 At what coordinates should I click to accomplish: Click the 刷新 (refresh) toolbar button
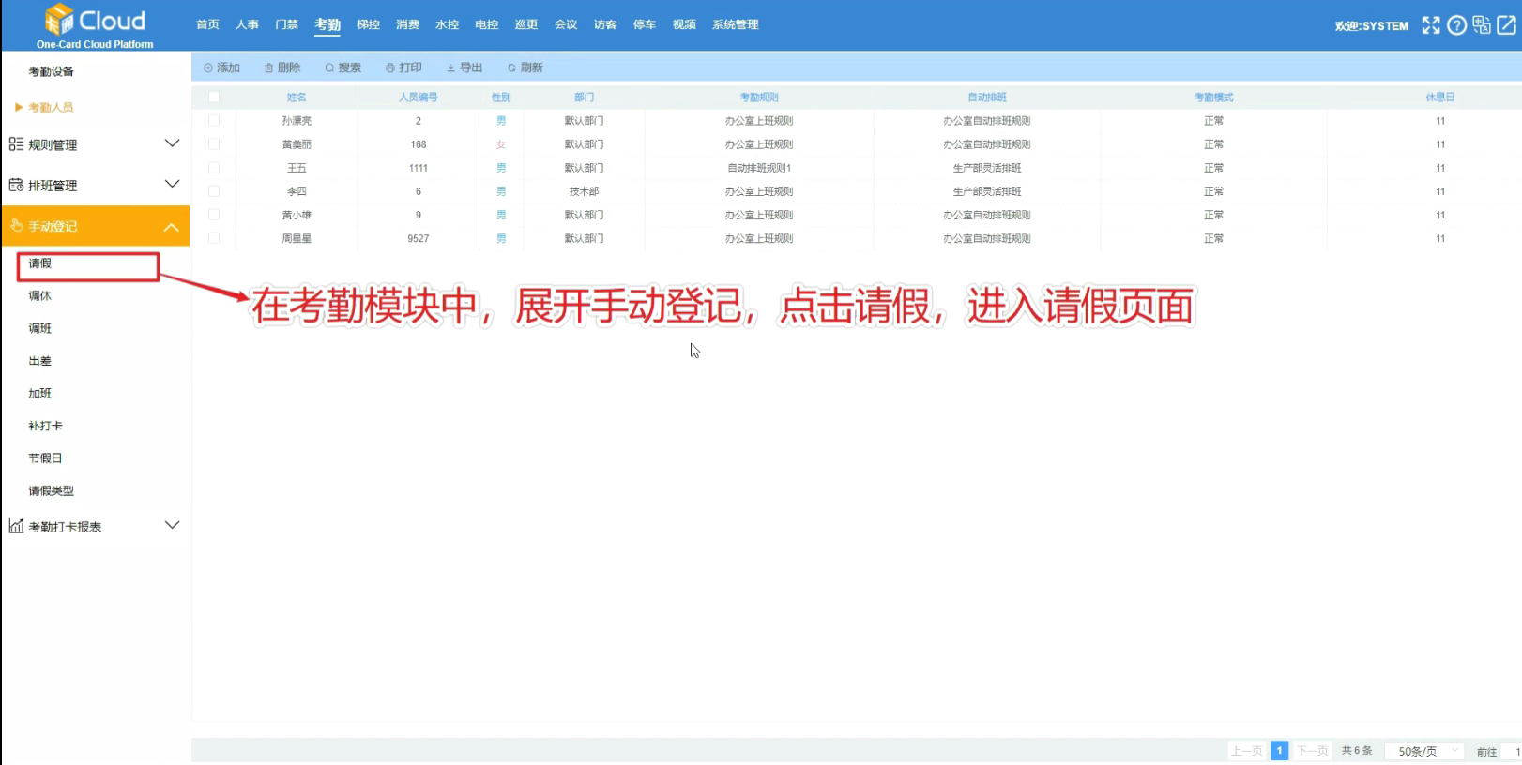tap(525, 67)
